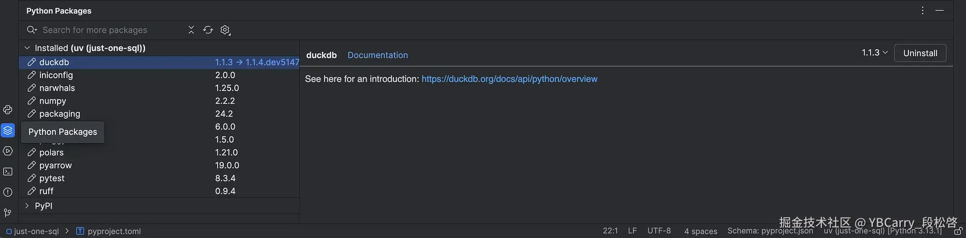
Task: Click the Python Console sidebar icon
Action: click(8, 110)
